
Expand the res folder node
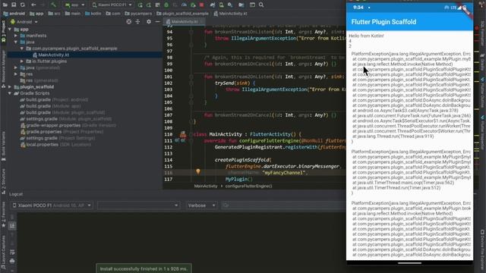(16, 74)
